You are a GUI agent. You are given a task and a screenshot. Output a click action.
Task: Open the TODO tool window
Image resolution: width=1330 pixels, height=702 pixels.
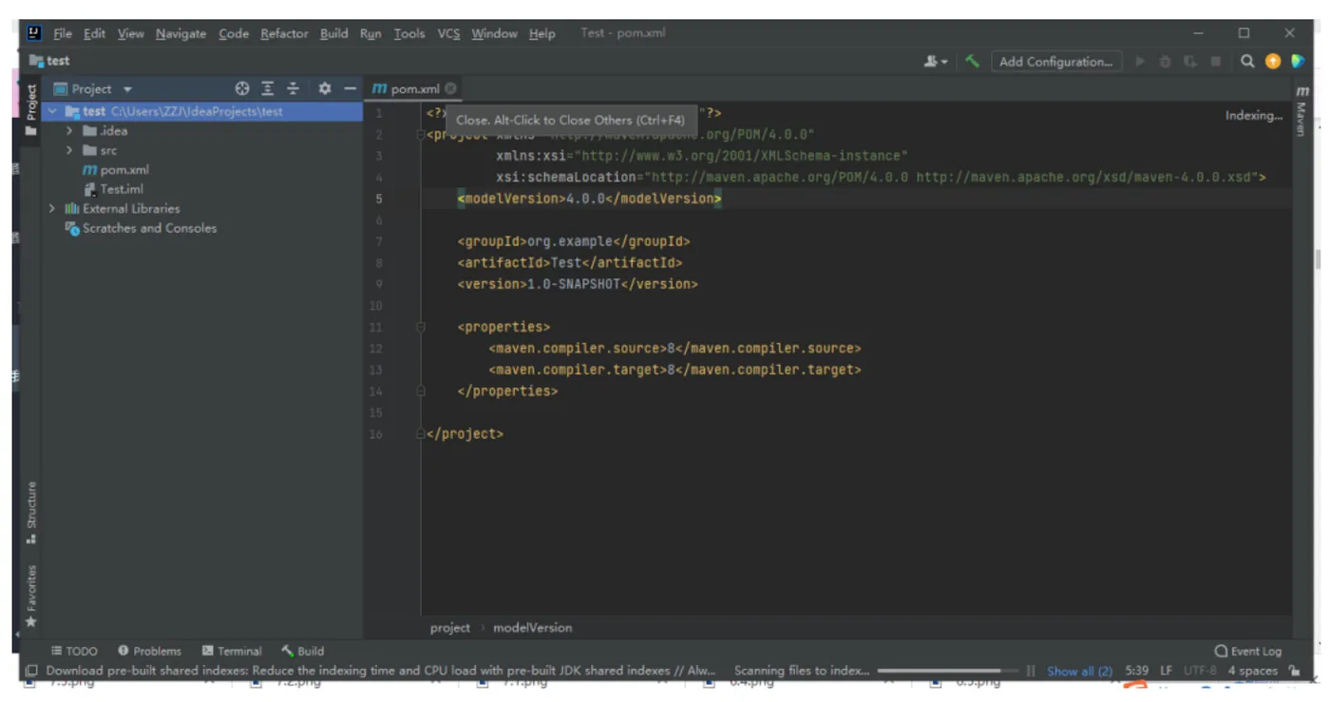pyautogui.click(x=74, y=651)
